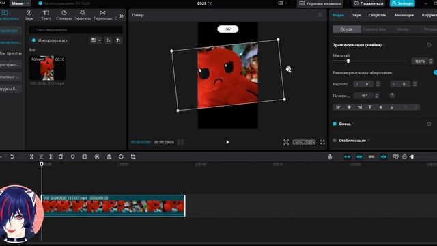Click the rotation value stepper
Screen dimensions: 437x246
(376, 96)
